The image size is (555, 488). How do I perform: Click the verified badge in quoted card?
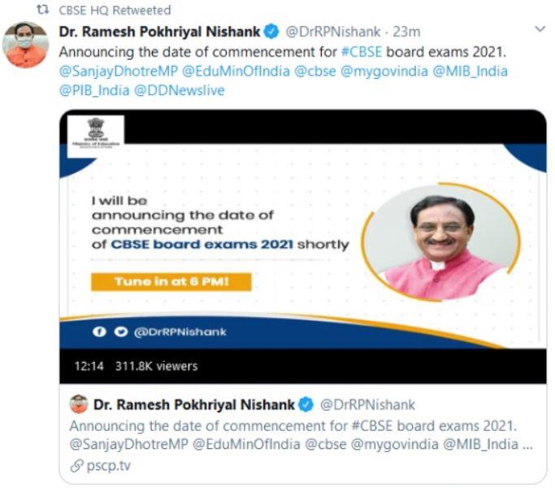click(x=306, y=405)
